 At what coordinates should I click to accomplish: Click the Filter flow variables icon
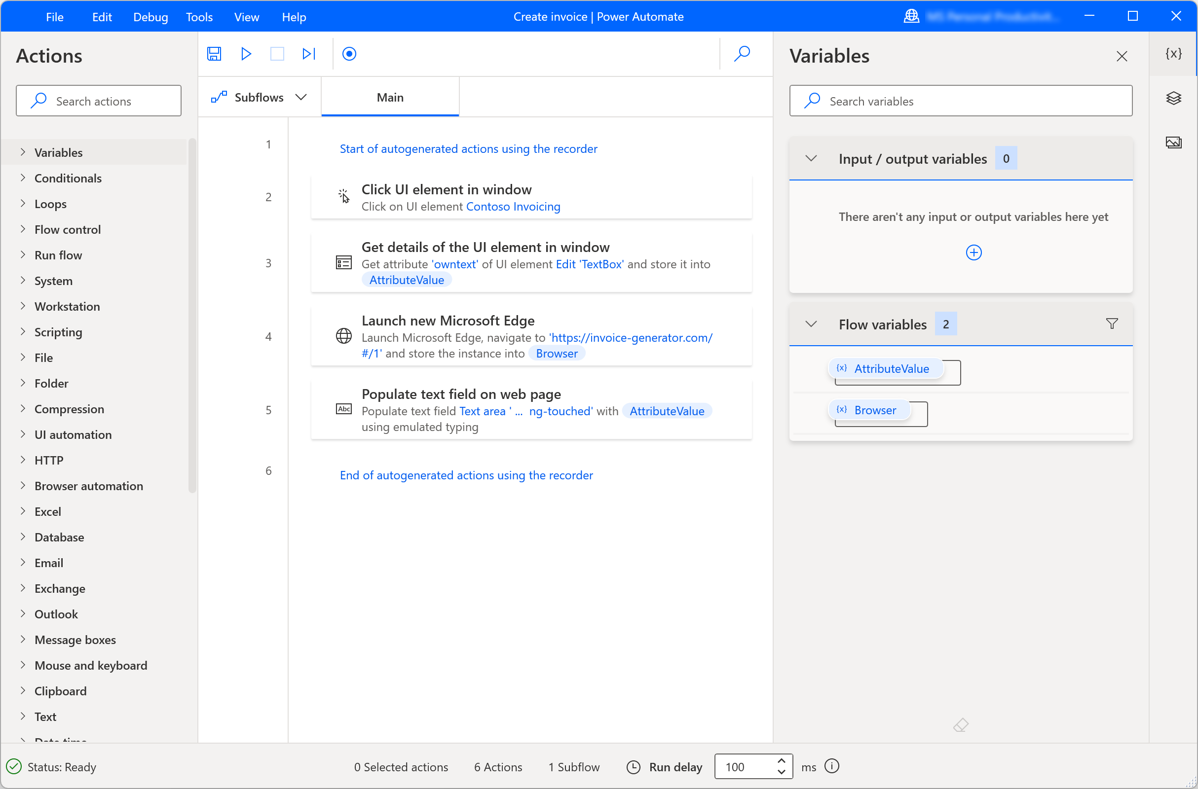[x=1112, y=324]
